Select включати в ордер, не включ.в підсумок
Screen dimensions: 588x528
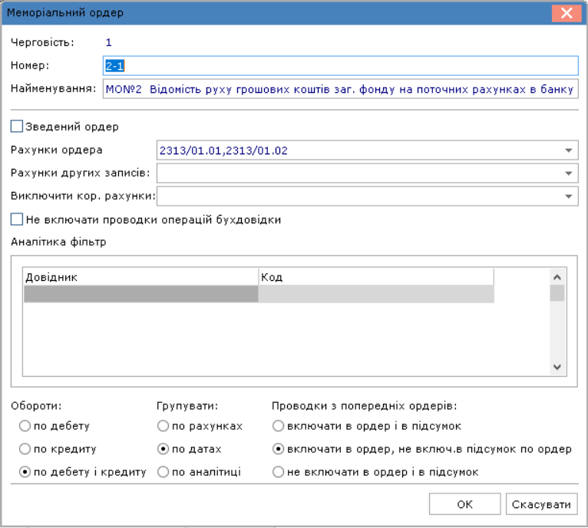pyautogui.click(x=278, y=449)
